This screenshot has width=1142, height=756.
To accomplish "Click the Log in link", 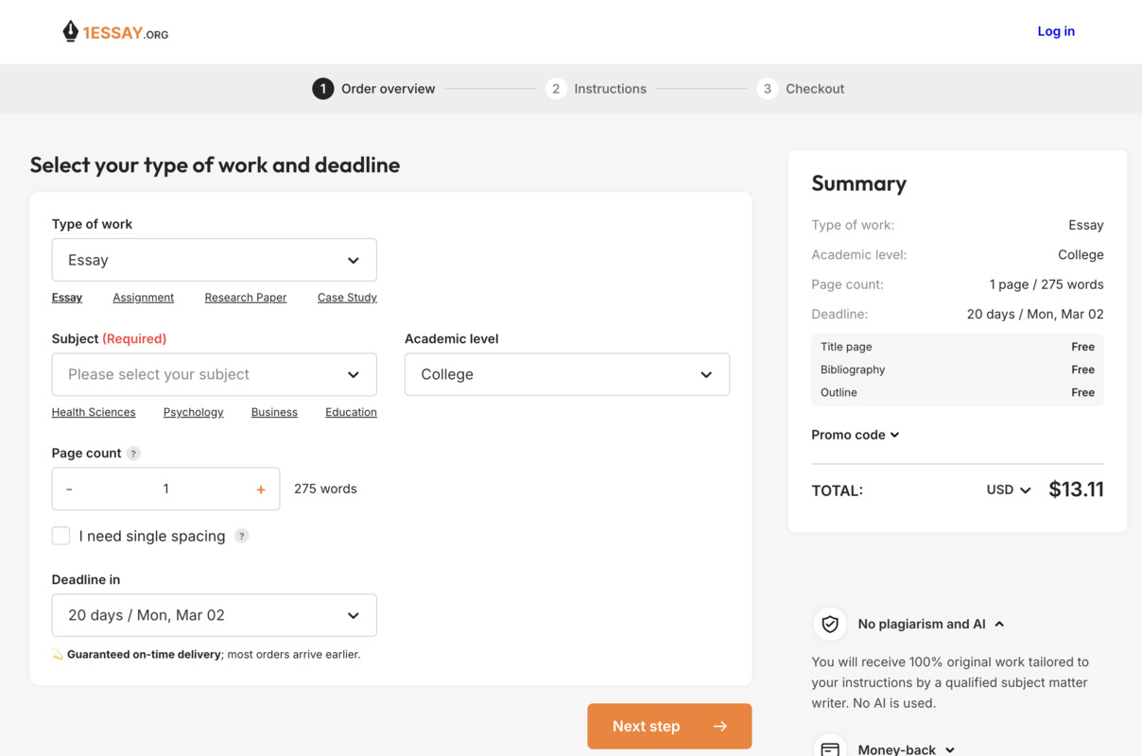I will click(x=1056, y=31).
